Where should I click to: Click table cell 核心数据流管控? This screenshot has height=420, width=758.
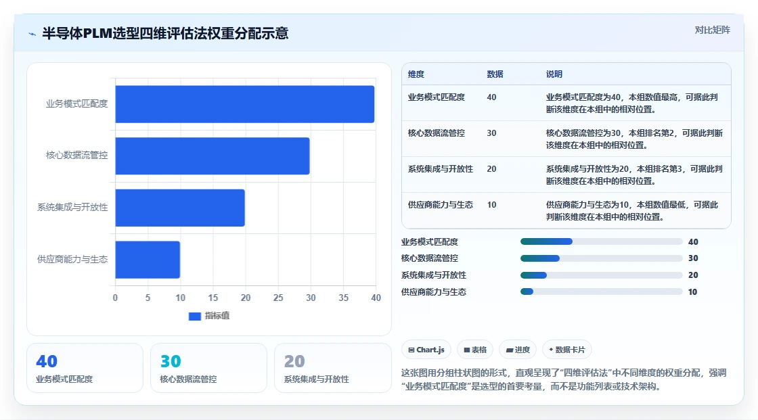tap(436, 133)
